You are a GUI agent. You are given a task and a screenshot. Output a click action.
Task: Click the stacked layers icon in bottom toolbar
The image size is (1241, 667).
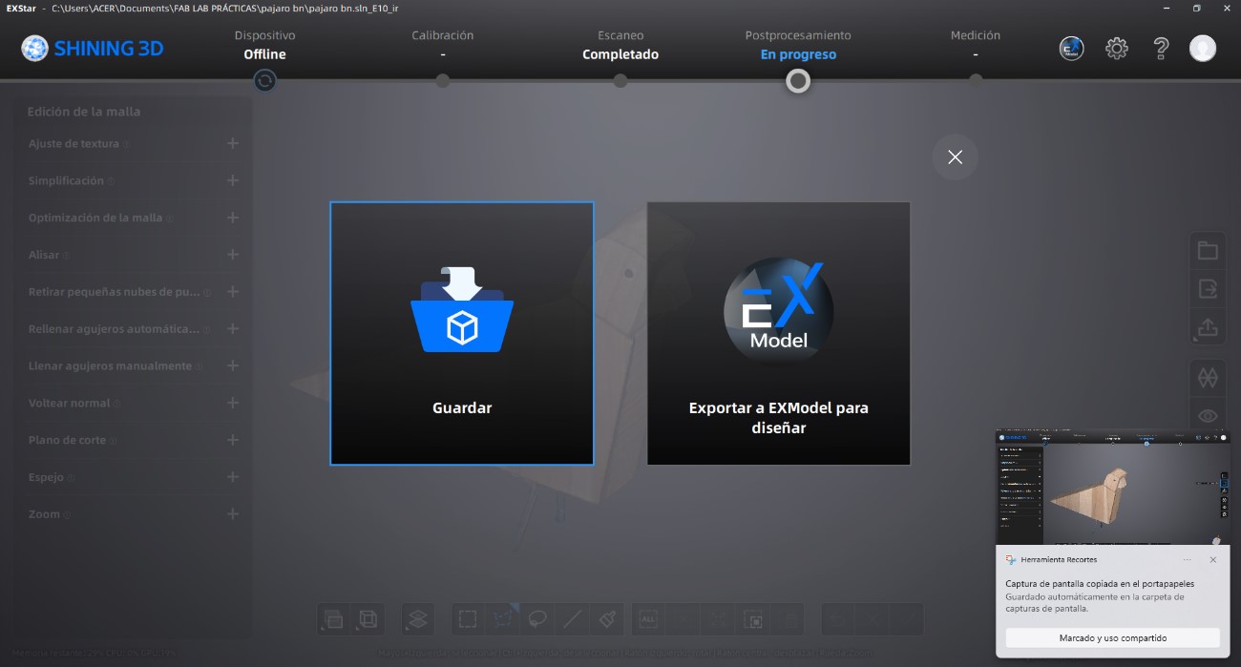[x=417, y=619]
